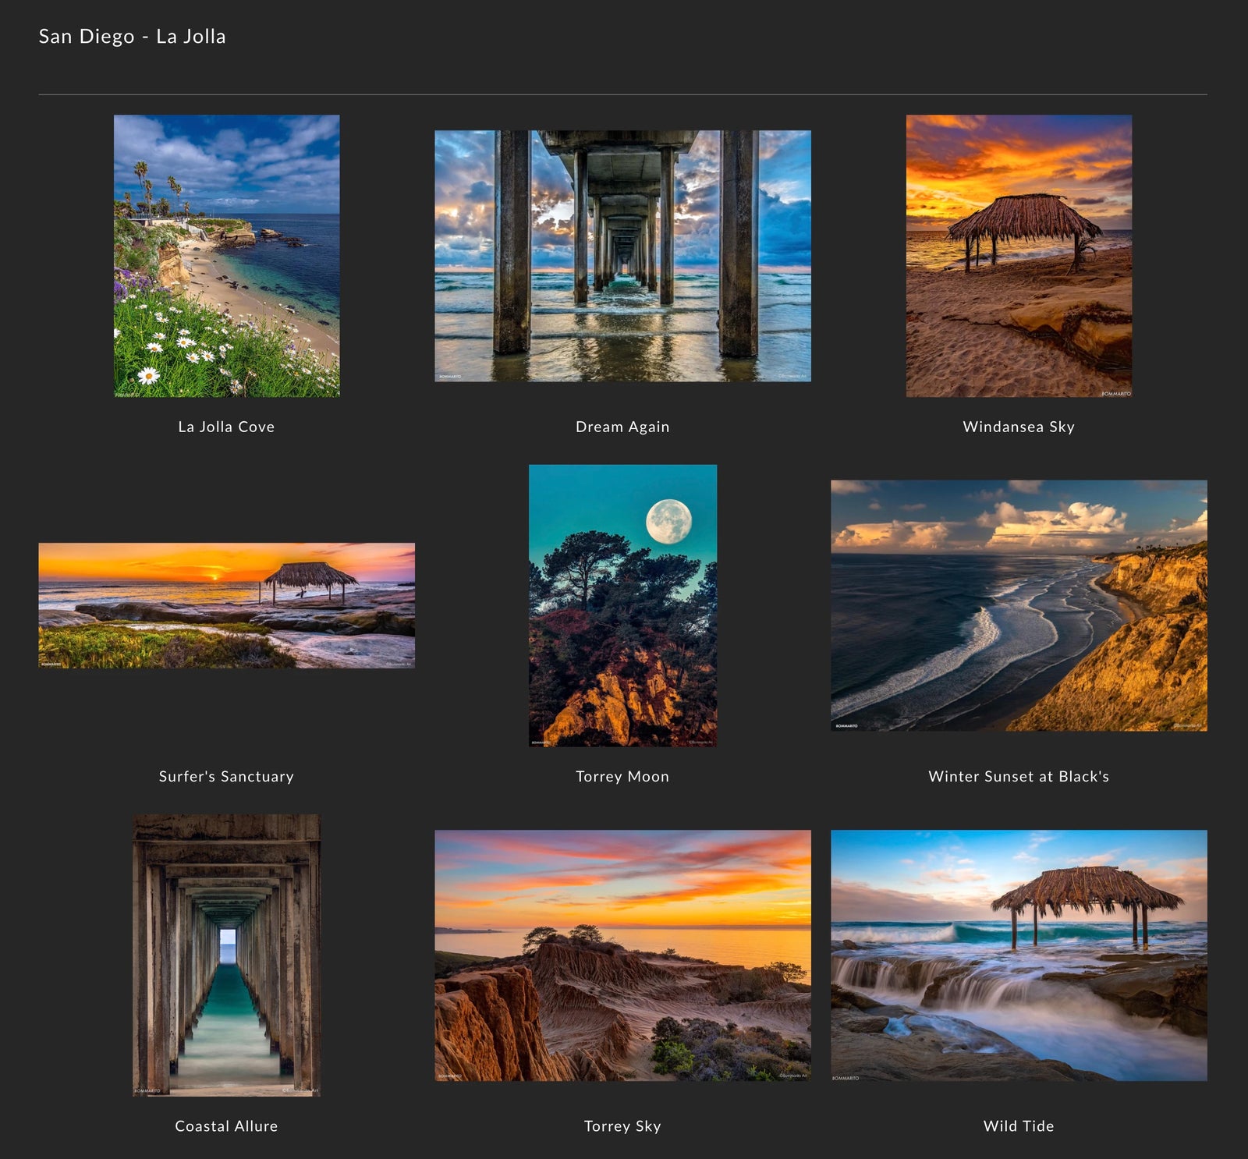Follow the "Windansea Sky" title link
1248x1159 pixels.
tap(1019, 427)
